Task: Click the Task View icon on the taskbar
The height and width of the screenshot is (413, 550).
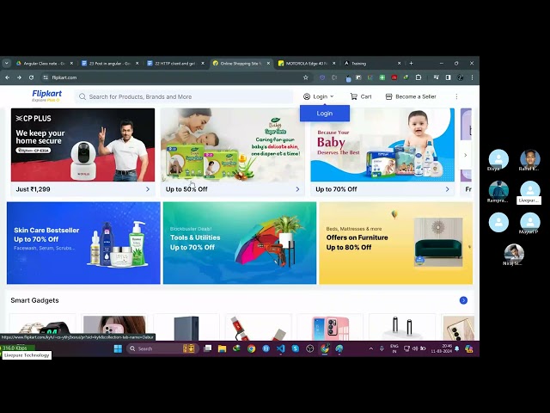Action: [208, 348]
